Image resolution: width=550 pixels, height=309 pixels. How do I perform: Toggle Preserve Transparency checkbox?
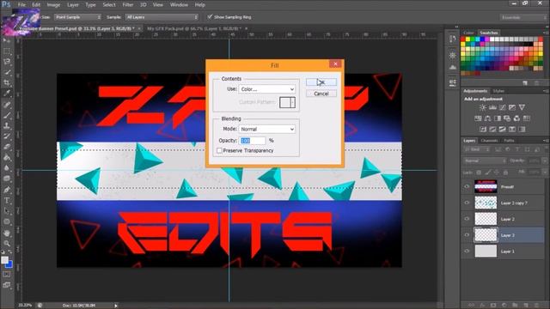219,151
